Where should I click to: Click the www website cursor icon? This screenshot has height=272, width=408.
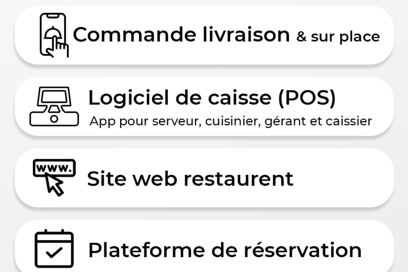click(x=54, y=177)
